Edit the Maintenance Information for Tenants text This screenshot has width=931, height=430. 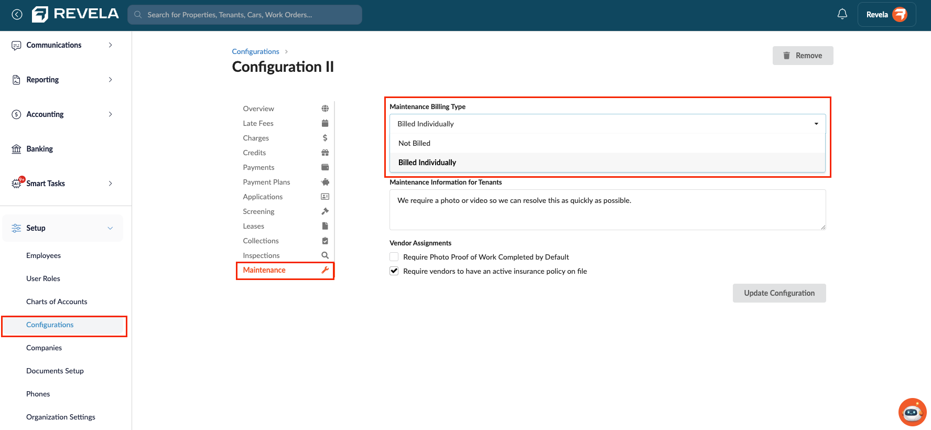pos(608,210)
